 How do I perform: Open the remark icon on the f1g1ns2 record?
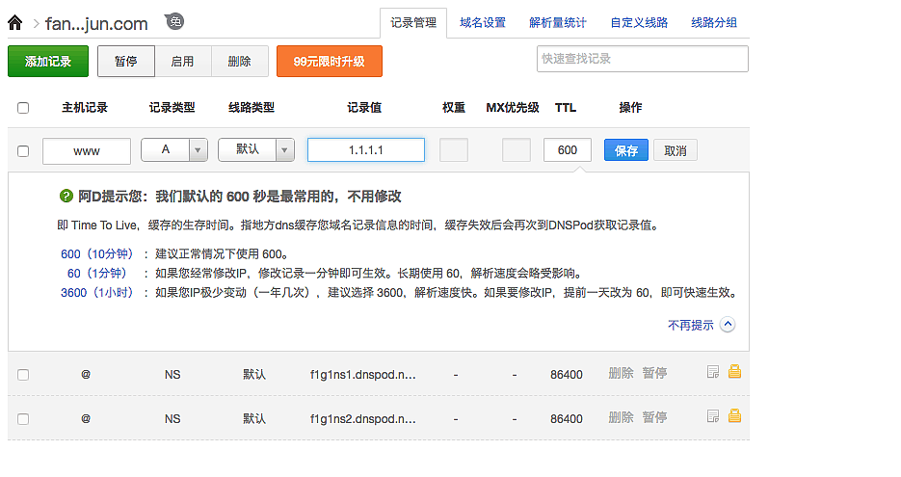pyautogui.click(x=713, y=417)
